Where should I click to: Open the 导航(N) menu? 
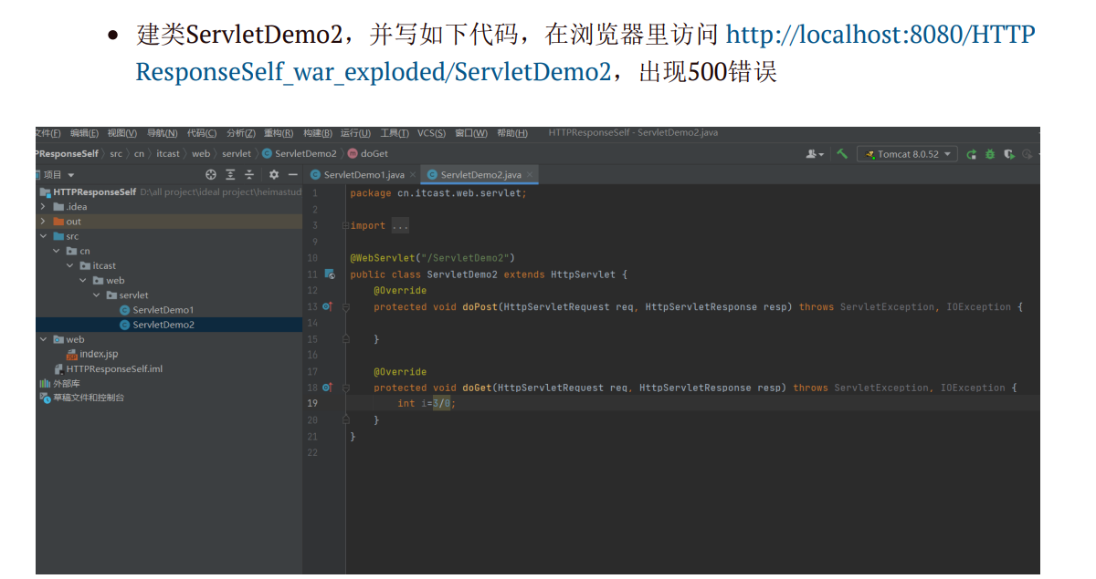[163, 133]
